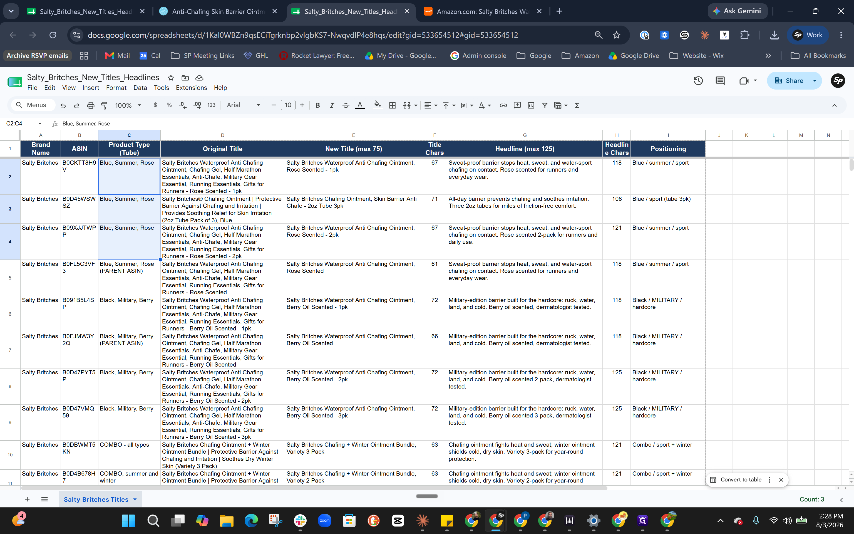Open the Extensions menu

[191, 88]
